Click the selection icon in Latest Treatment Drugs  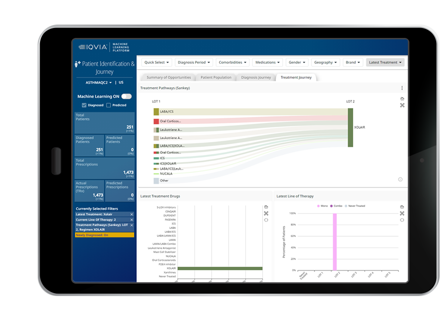(266, 220)
